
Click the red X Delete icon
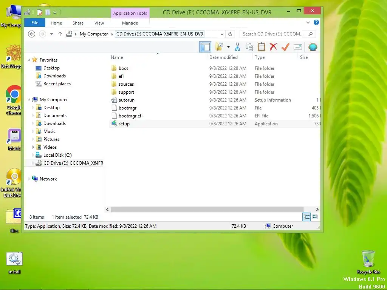pos(273,47)
